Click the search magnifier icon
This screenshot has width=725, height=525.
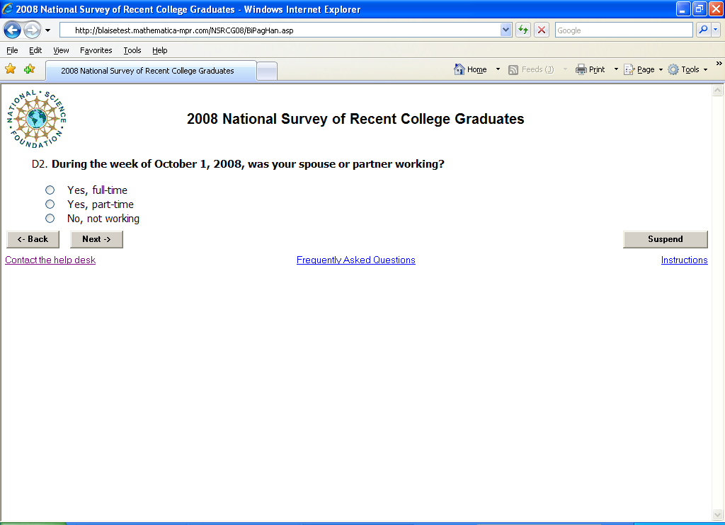(703, 30)
